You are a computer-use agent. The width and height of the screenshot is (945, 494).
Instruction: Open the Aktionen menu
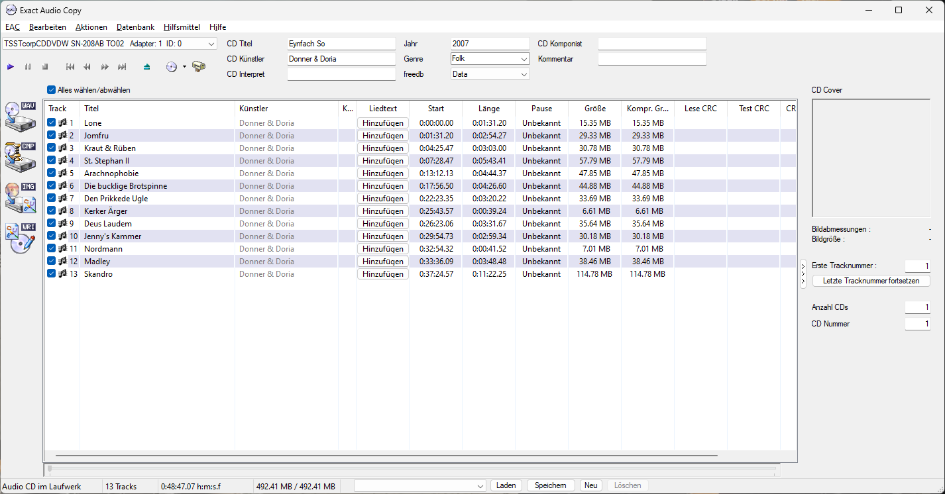pos(91,27)
